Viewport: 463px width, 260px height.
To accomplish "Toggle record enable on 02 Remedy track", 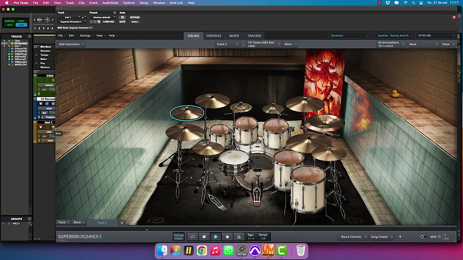I will [41, 104].
